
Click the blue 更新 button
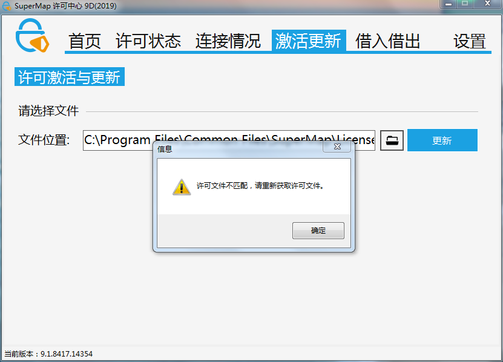(442, 140)
